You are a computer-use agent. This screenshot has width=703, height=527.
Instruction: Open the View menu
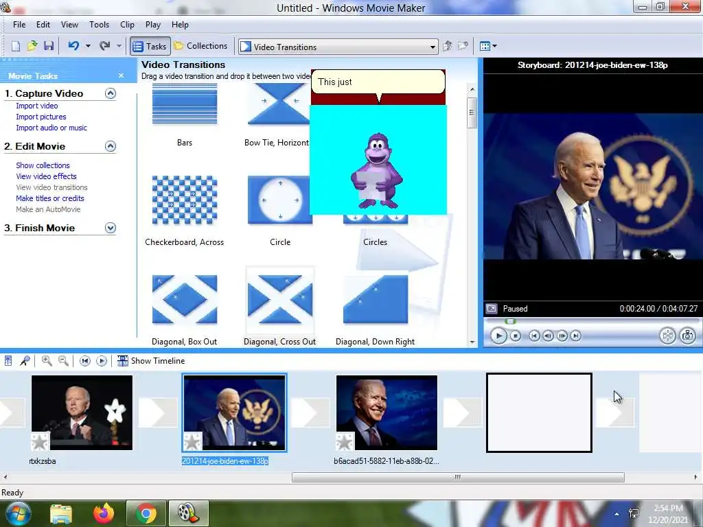coord(69,25)
